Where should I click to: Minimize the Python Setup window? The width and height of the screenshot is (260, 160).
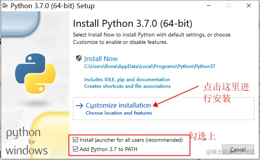[x=209, y=6]
